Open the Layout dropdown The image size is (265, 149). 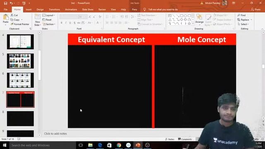48,15
